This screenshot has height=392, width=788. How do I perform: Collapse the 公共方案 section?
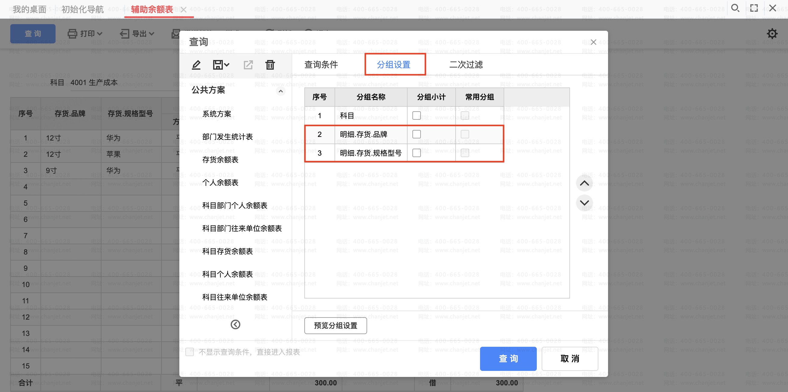point(280,91)
